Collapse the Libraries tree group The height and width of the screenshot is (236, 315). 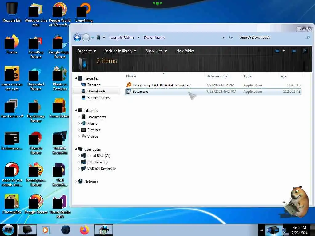76,110
